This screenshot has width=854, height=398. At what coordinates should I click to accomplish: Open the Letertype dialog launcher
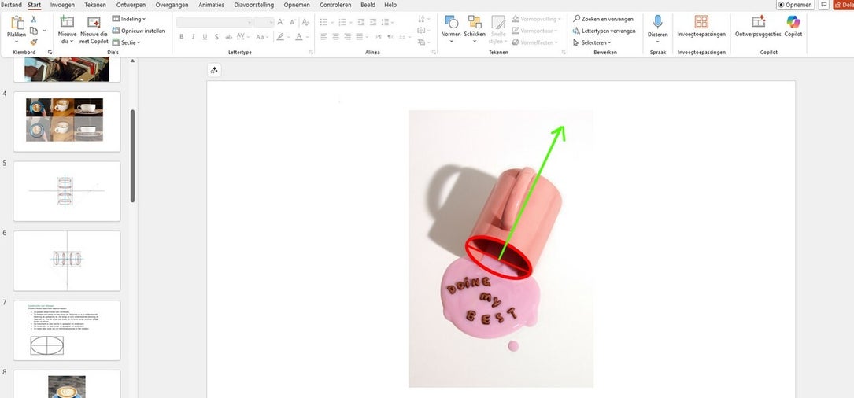tap(312, 52)
